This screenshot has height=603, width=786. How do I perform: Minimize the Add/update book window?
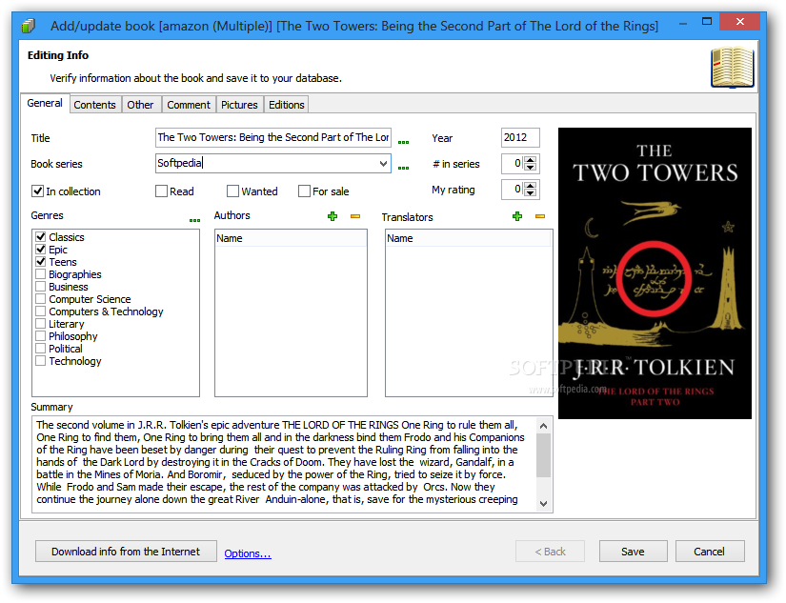pyautogui.click(x=683, y=23)
